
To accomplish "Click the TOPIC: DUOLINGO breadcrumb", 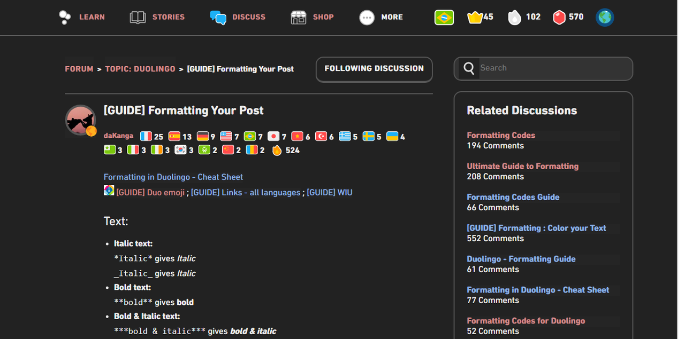I will point(140,69).
